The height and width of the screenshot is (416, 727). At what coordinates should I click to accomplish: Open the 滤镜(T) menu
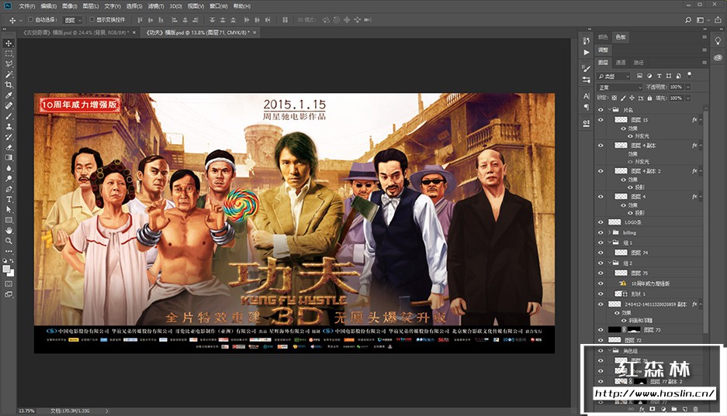(x=156, y=6)
